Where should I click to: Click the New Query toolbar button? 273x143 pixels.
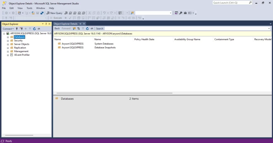(x=54, y=13)
